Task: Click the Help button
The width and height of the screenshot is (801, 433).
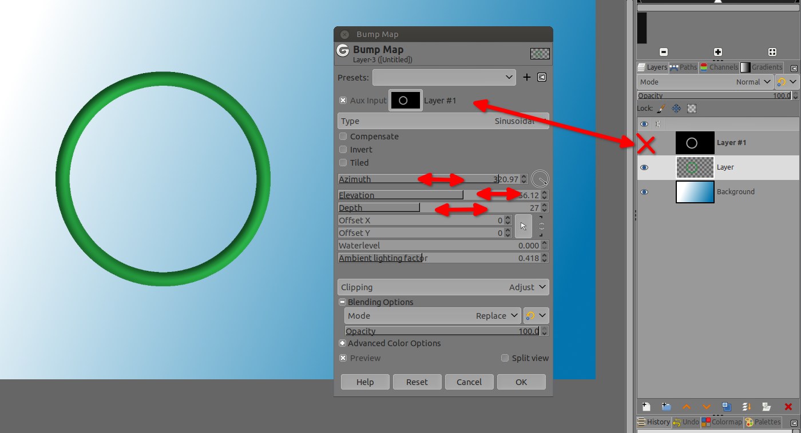Action: 365,382
